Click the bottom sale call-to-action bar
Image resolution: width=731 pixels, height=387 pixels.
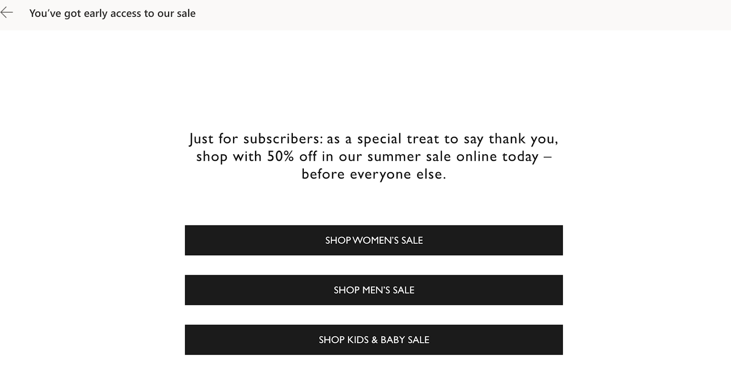(373, 340)
